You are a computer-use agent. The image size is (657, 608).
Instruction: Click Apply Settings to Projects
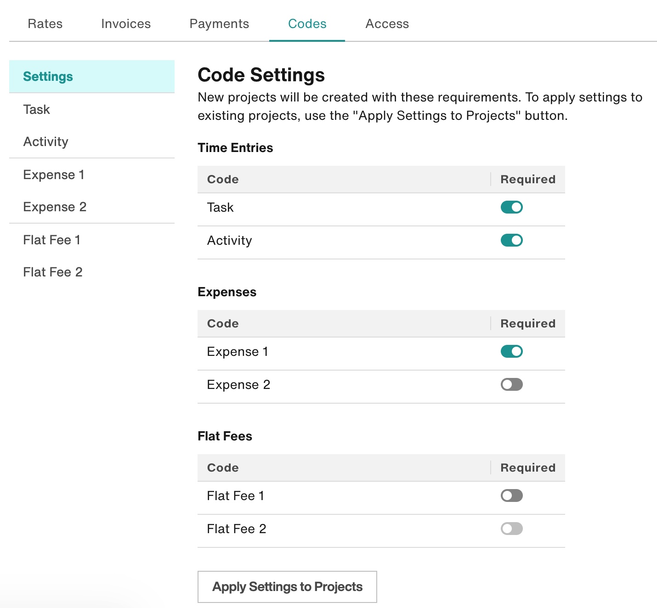pos(287,586)
